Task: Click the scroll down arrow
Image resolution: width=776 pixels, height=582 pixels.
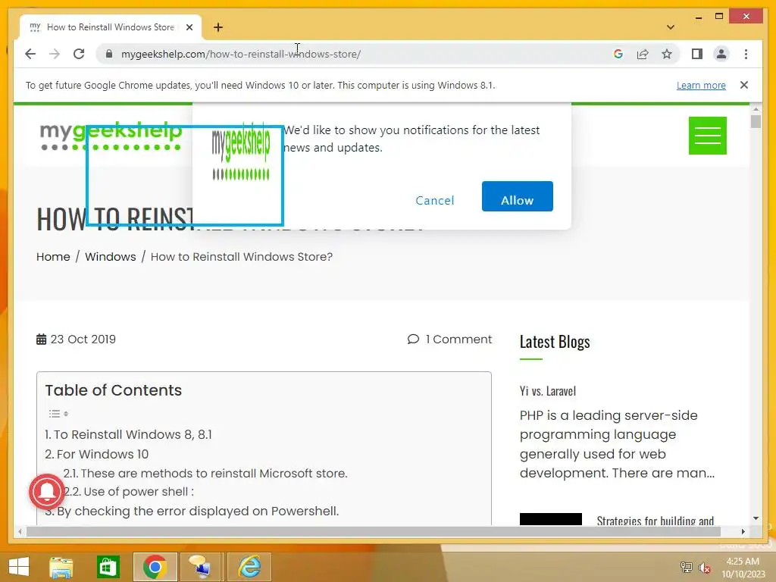Action: coord(756,518)
